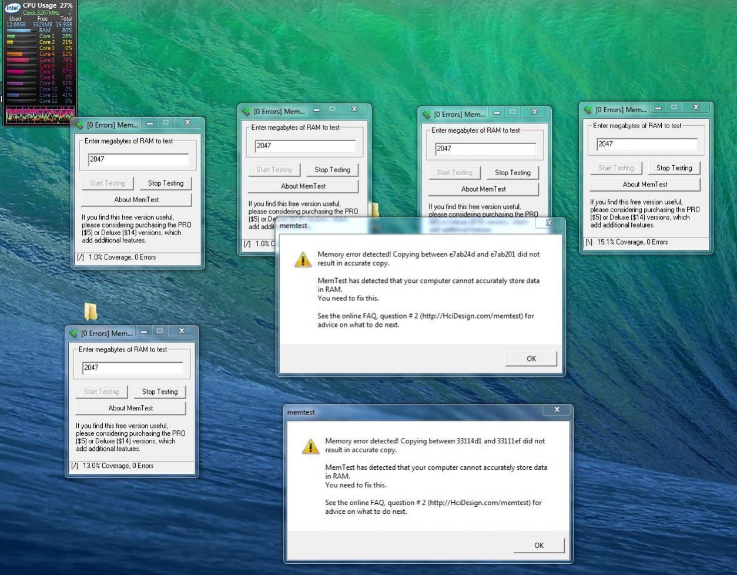Click Start Testing in the 13.0% Coverage window
Screen dimensions: 737x575
(x=102, y=392)
